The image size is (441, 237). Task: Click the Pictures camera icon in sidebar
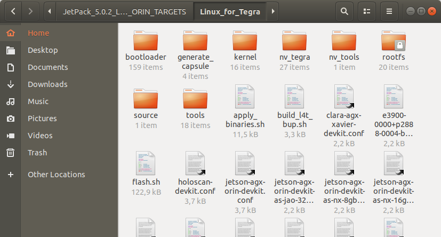click(11, 118)
